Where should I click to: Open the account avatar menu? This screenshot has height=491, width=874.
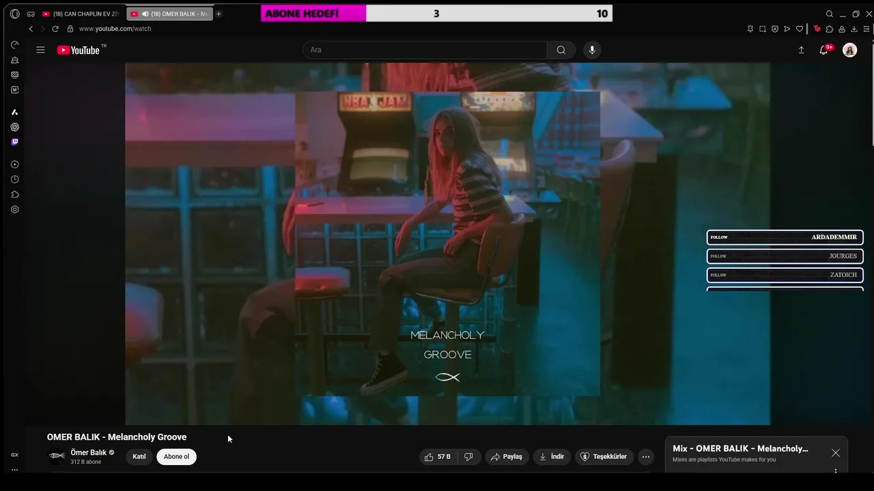click(x=849, y=50)
